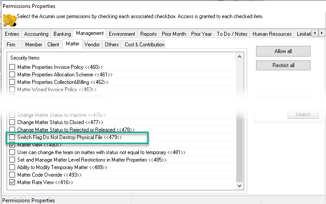The width and height of the screenshot is (326, 204).
Task: Open the Member sub-tab
Action: point(34,45)
